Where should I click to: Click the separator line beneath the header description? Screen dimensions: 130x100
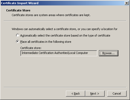click(x=65, y=21)
